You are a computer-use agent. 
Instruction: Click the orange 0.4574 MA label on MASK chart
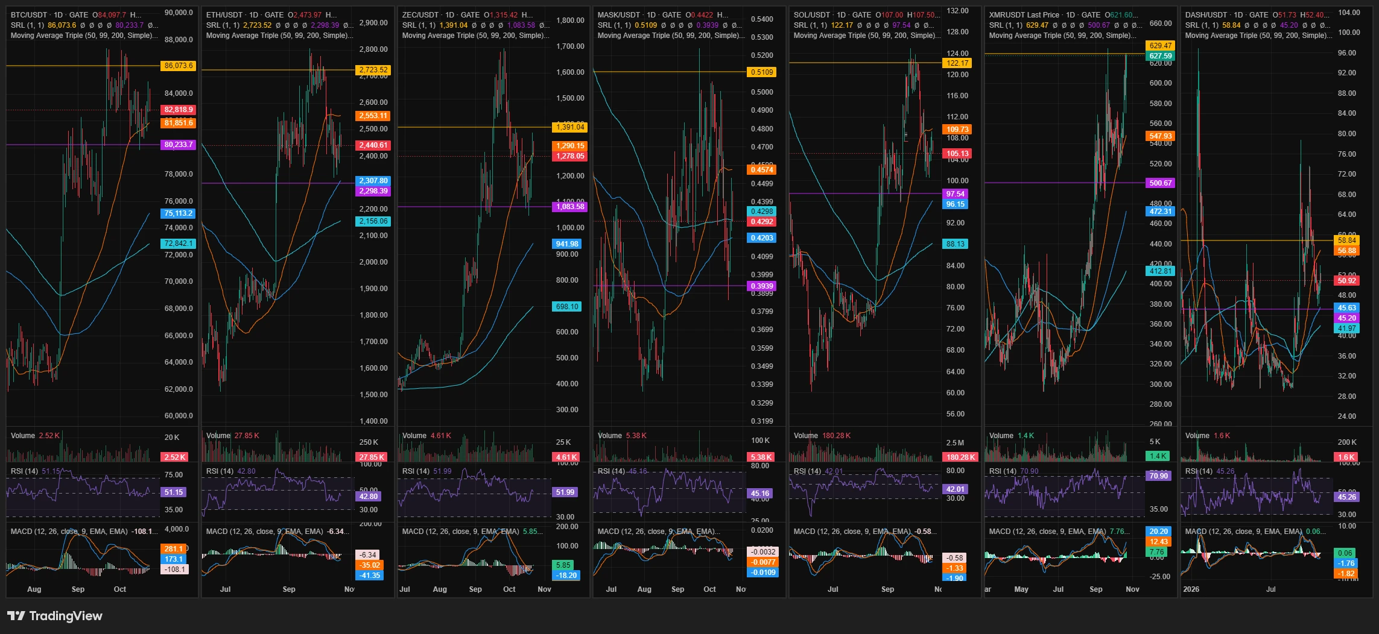(x=762, y=170)
